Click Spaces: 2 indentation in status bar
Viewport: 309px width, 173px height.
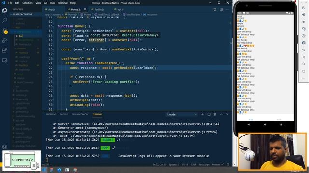click(x=174, y=164)
